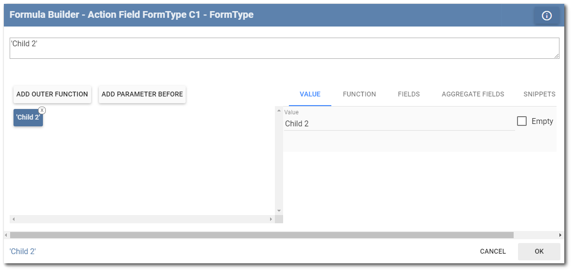Click up arrow of tree panel scrollbar
572x271 pixels.
(x=279, y=110)
